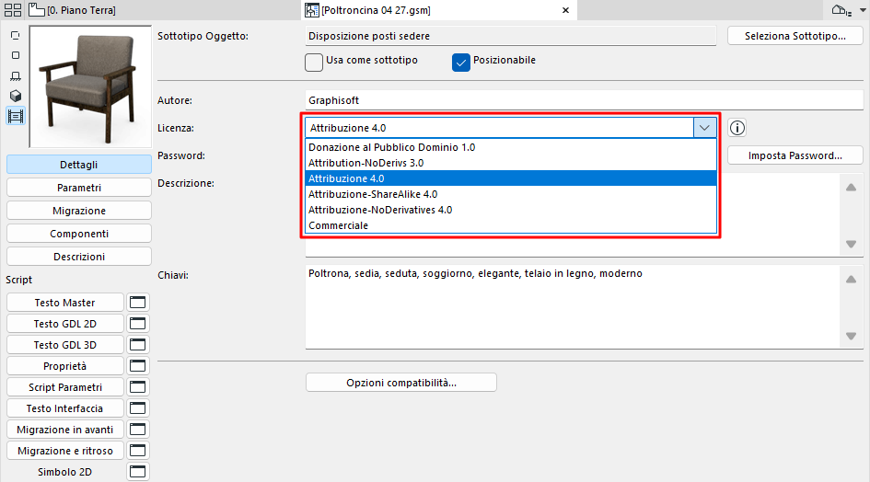This screenshot has width=870, height=482.
Task: Open Testo GDL 3D window icon
Action: 138,345
